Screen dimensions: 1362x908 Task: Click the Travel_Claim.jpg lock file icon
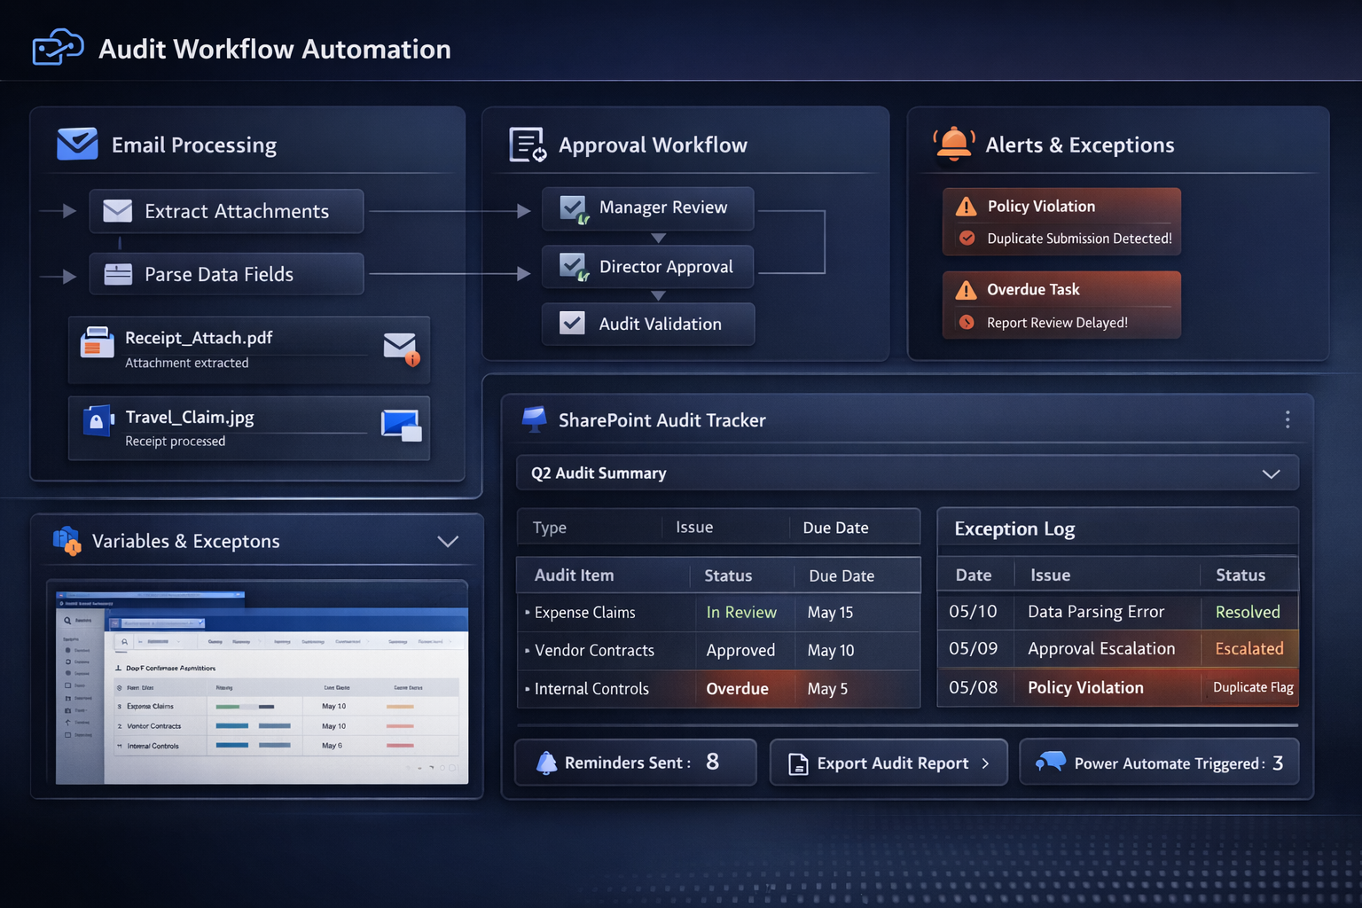pos(98,420)
